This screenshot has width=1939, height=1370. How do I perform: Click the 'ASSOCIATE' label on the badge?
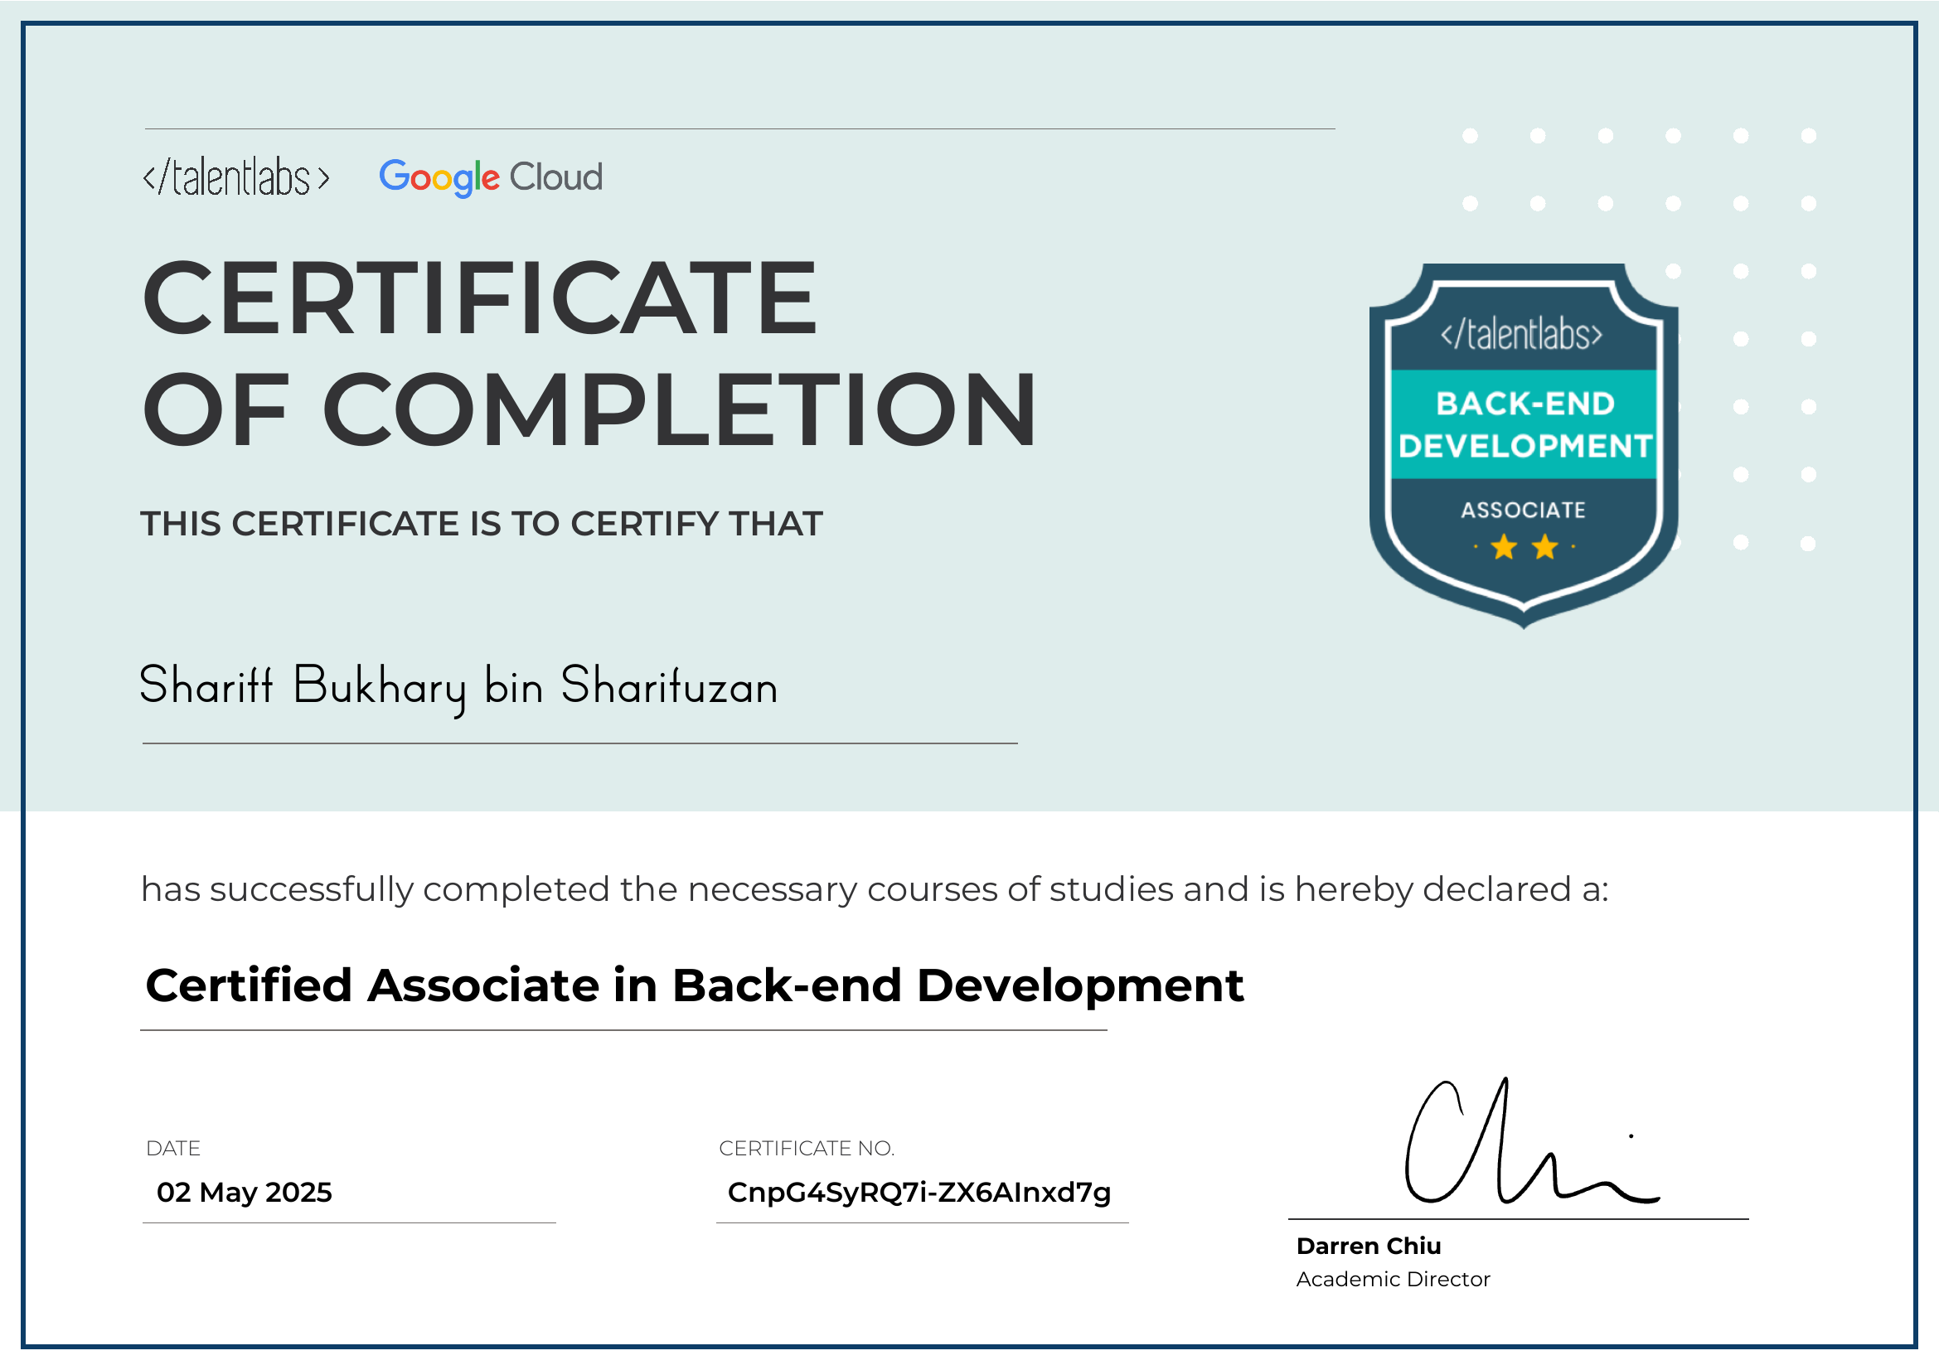point(1523,510)
